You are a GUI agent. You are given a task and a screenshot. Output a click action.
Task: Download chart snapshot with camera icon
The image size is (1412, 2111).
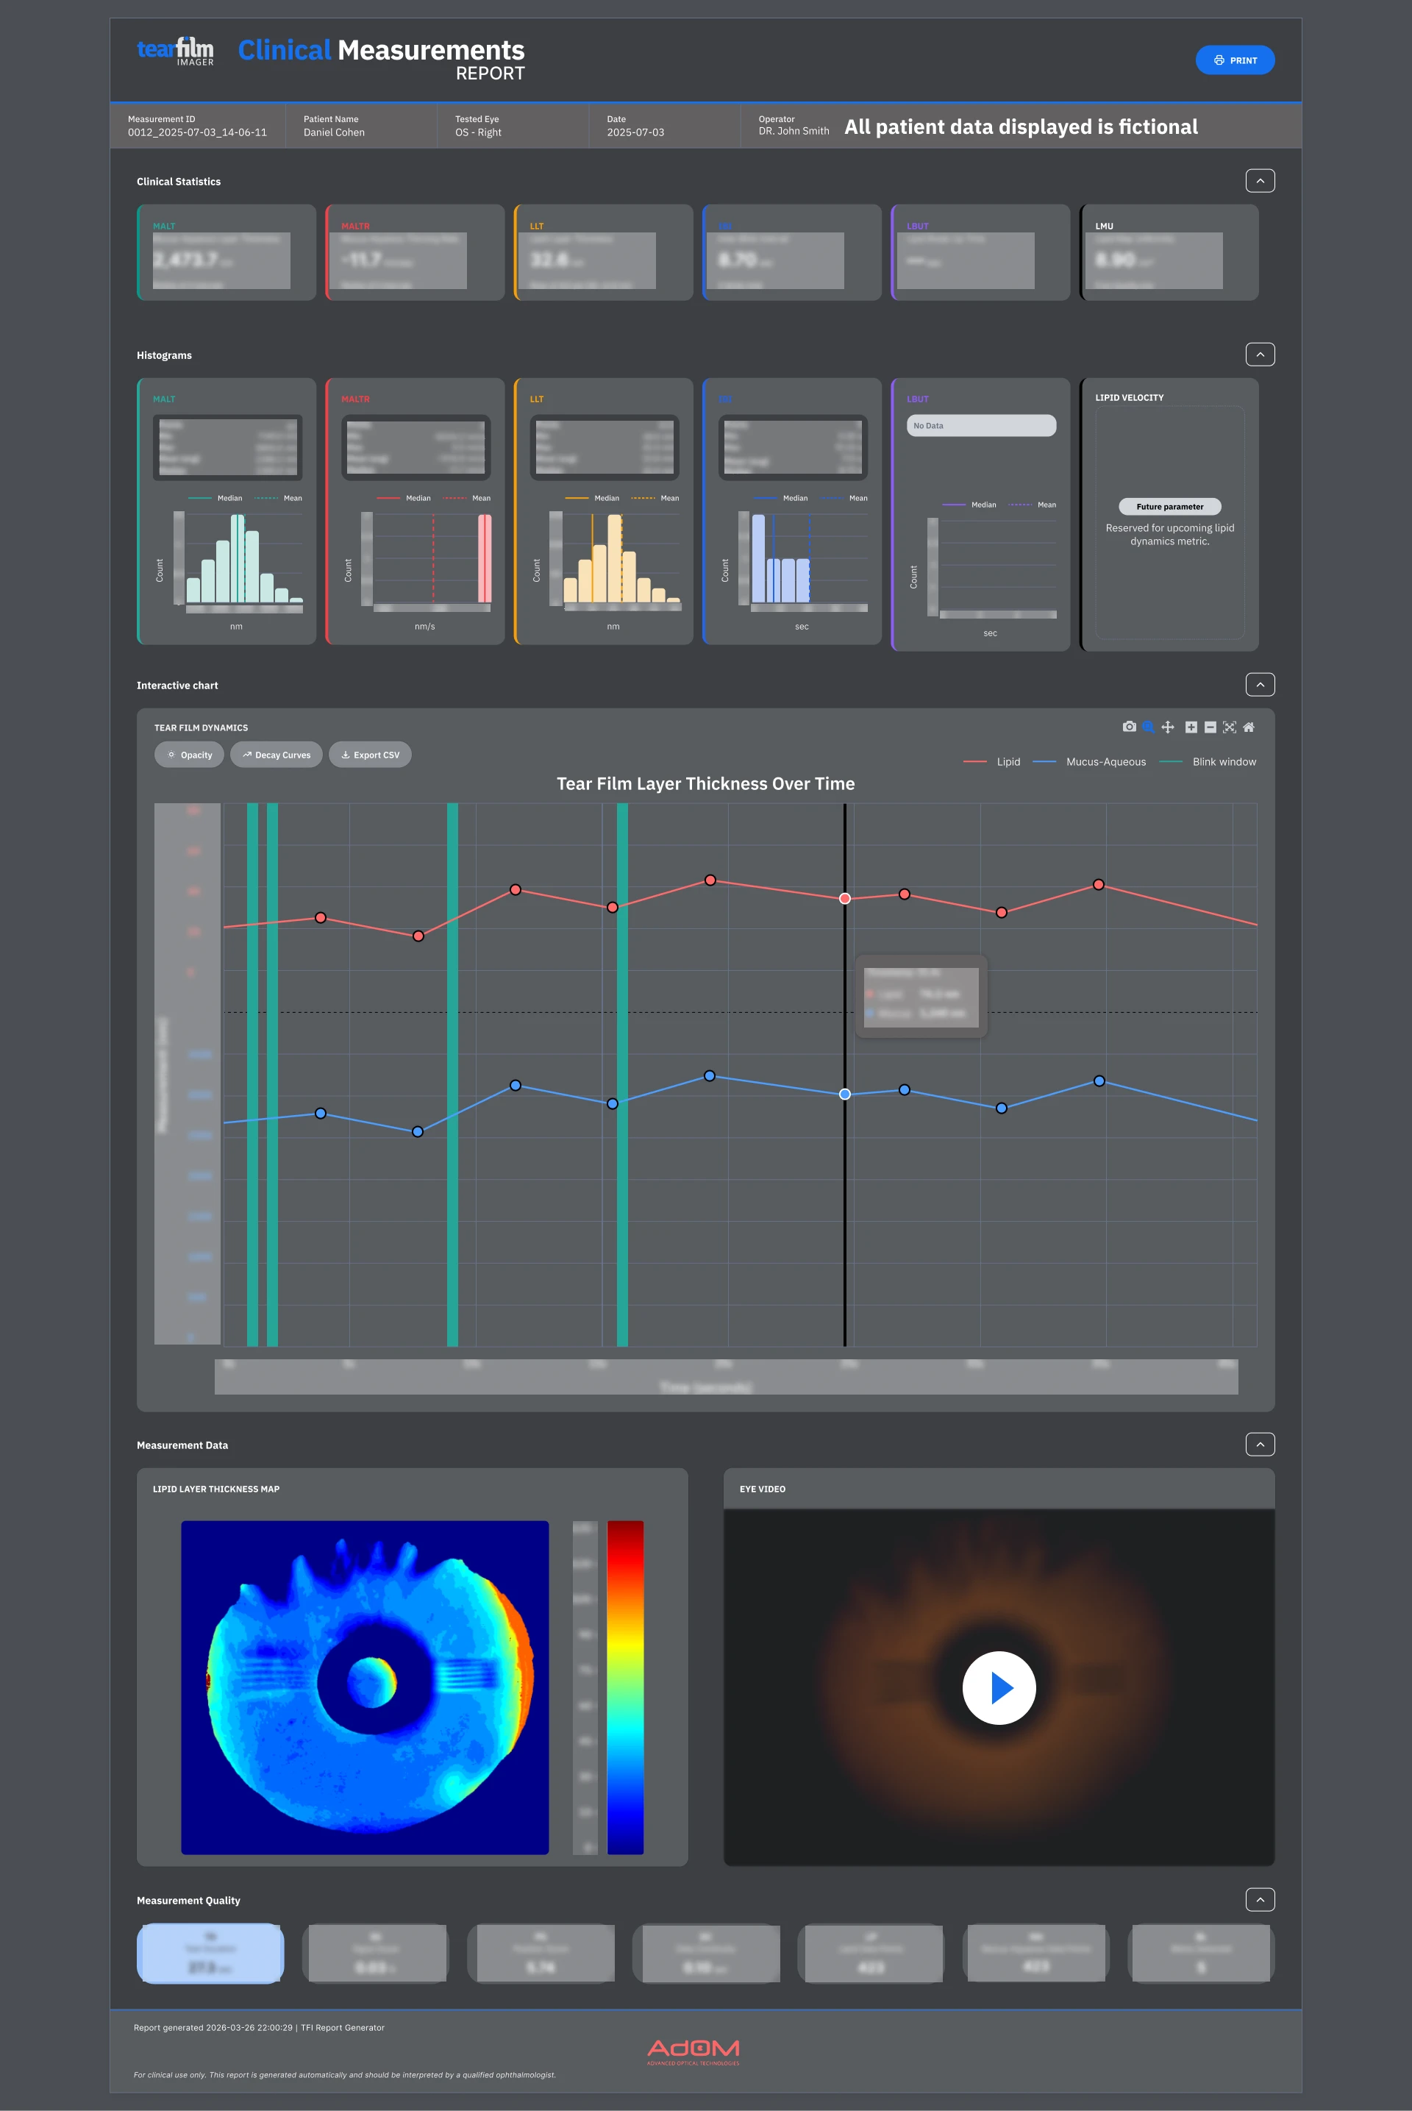(x=1130, y=727)
